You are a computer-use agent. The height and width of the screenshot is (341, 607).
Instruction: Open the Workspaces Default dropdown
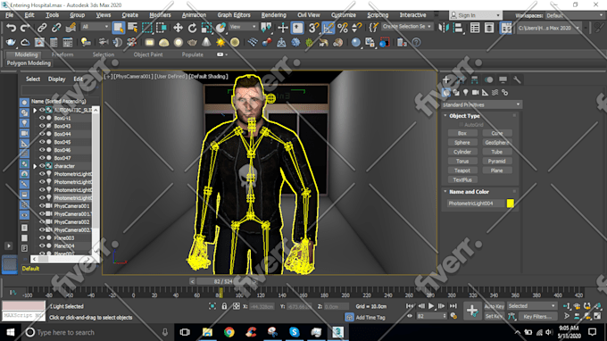574,15
